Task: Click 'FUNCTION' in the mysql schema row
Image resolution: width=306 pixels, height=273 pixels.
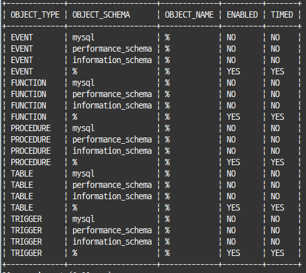Action: (28, 83)
